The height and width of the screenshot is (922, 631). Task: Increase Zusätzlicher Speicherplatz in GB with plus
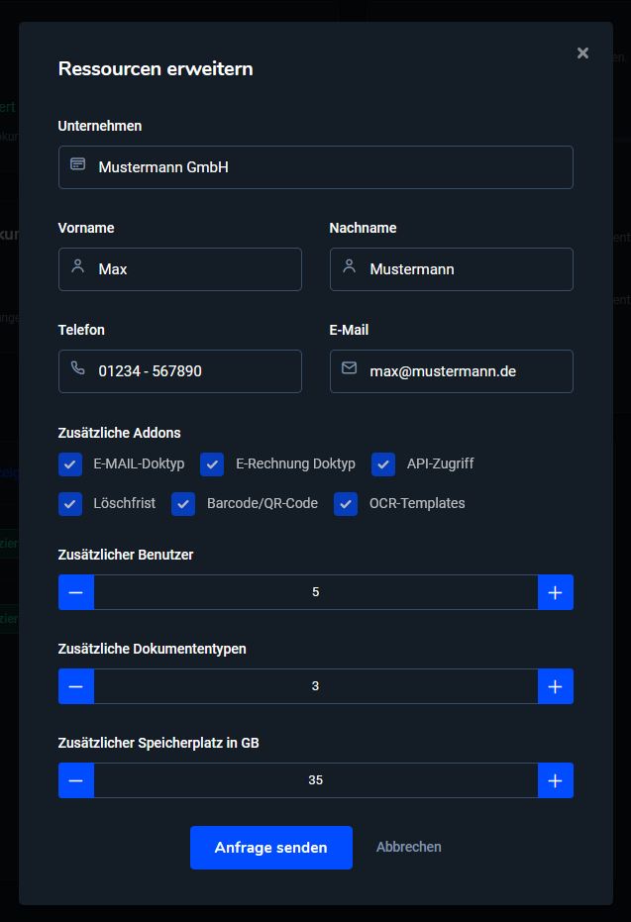pyautogui.click(x=555, y=780)
